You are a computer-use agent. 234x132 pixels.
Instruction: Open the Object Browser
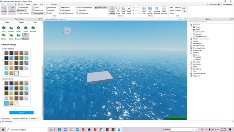click(23, 13)
